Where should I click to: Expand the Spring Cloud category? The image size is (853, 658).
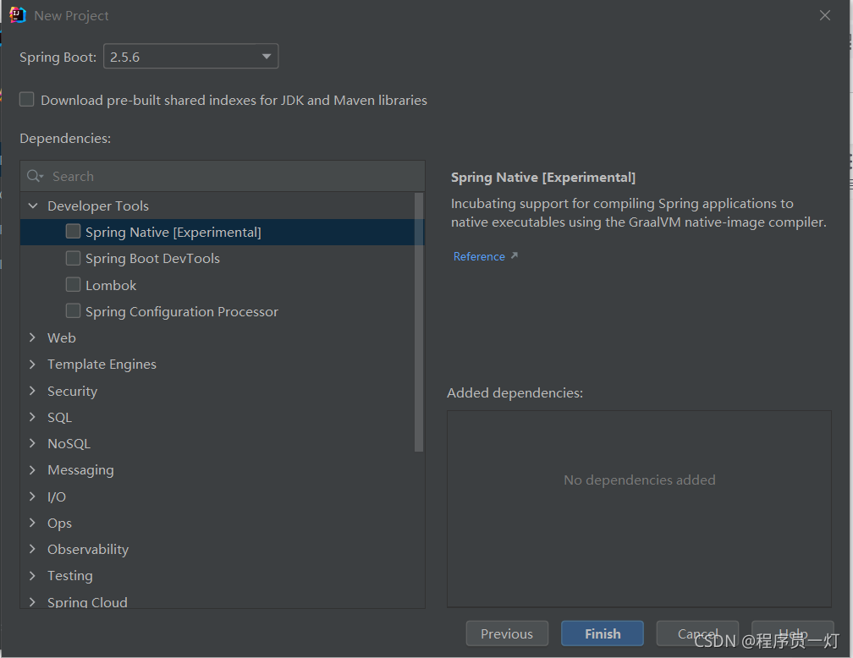click(x=33, y=601)
